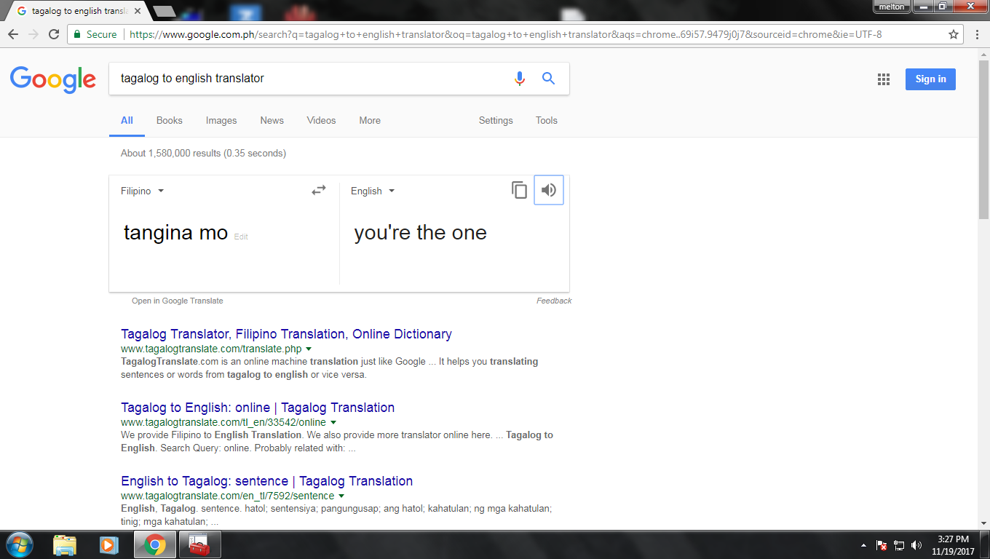The image size is (990, 559).
Task: Click the volume speaker tray icon
Action: pyautogui.click(x=916, y=545)
